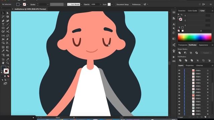Viewport: 214px width, 120px height.
Task: Select the Line Segment tool
Action: (7, 24)
